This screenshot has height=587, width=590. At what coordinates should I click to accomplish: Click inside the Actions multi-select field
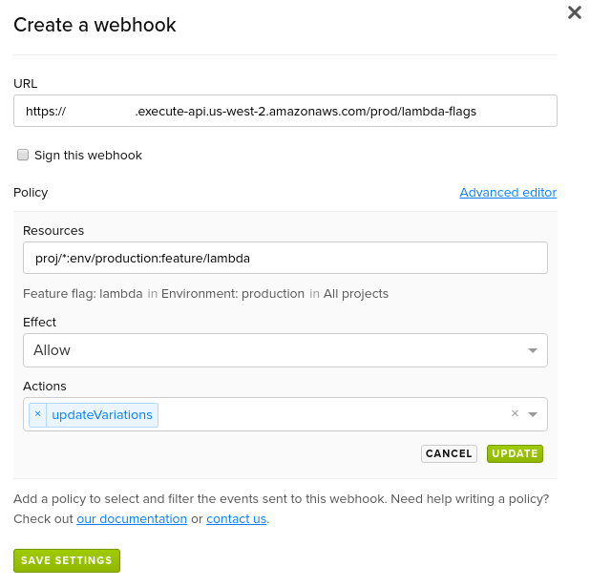(325, 414)
